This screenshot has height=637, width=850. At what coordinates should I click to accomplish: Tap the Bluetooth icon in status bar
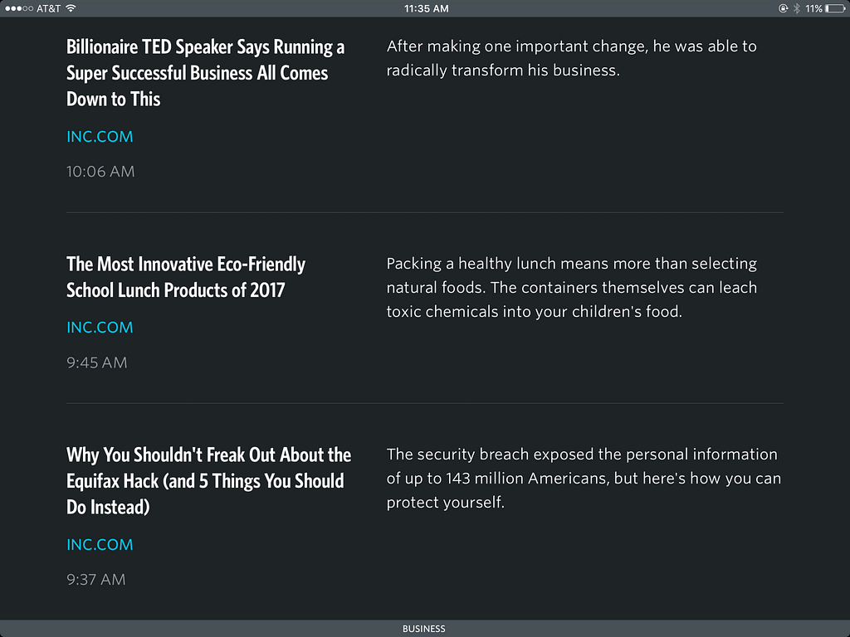(796, 8)
